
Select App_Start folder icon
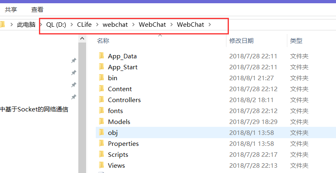click(101, 67)
